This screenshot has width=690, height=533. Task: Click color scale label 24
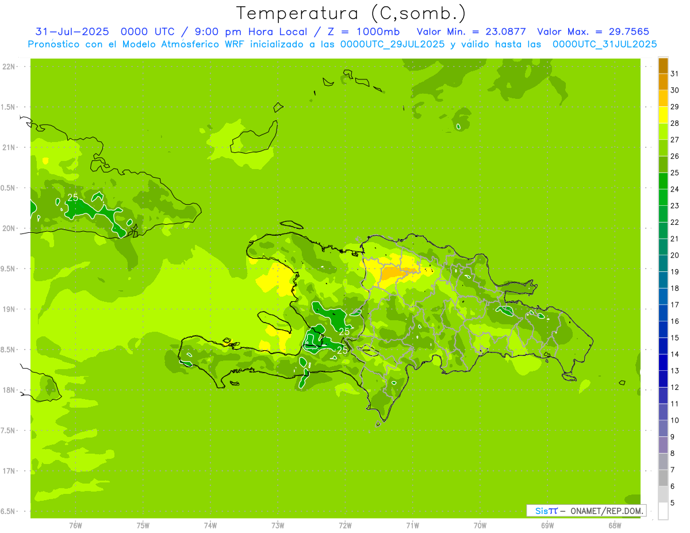tap(675, 189)
